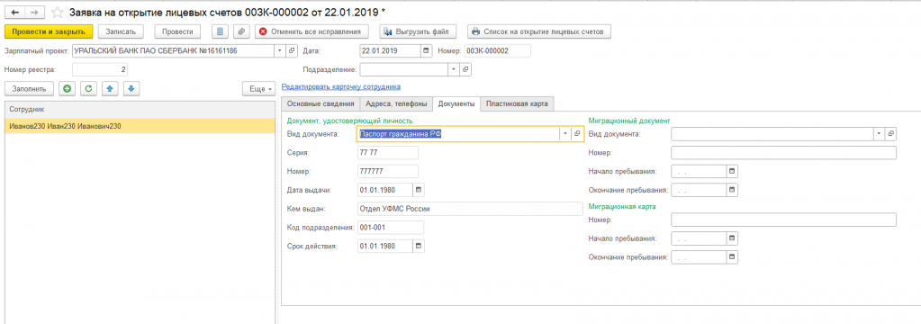Viewport: 921px width, 324px height.
Task: Edit Код подразделения field
Action: (390, 227)
